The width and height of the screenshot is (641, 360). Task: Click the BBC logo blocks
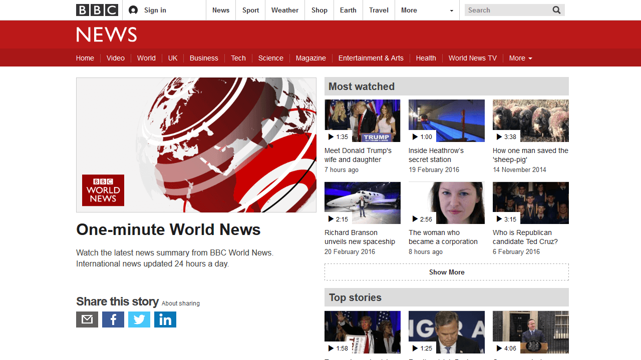pos(97,10)
